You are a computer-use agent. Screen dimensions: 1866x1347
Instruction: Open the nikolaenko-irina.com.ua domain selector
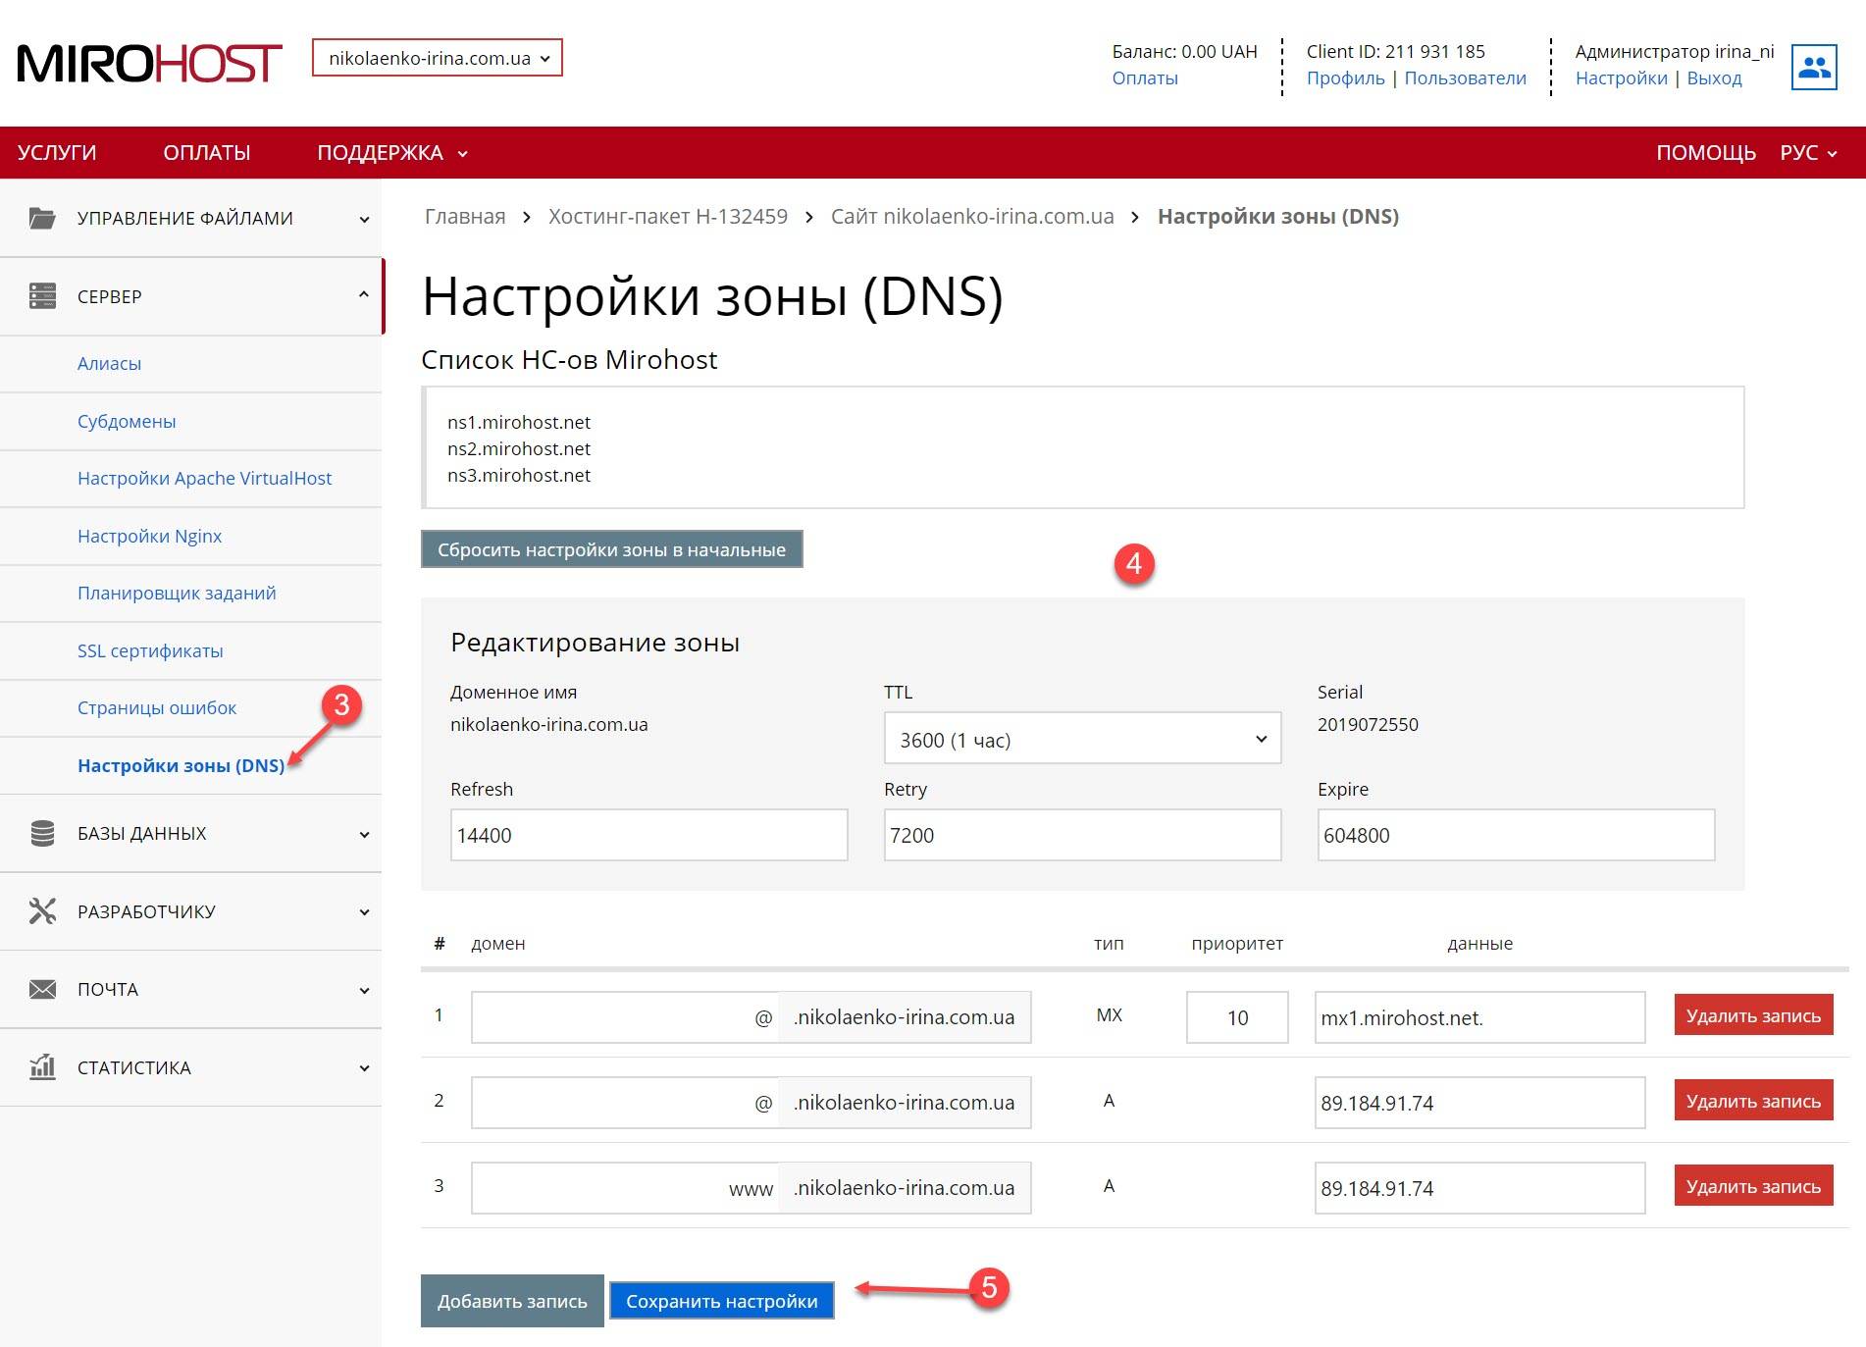[x=438, y=58]
